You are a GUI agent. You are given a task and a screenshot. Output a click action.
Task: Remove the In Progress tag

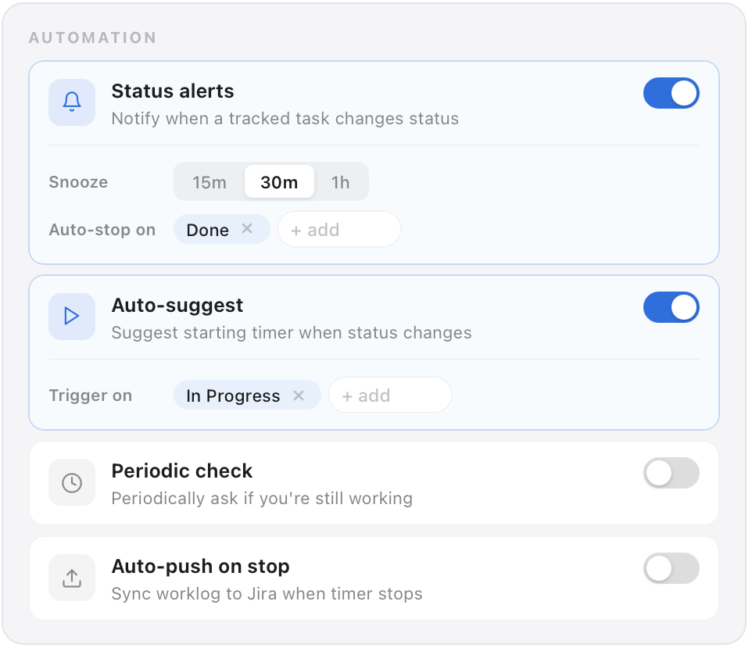coord(299,396)
